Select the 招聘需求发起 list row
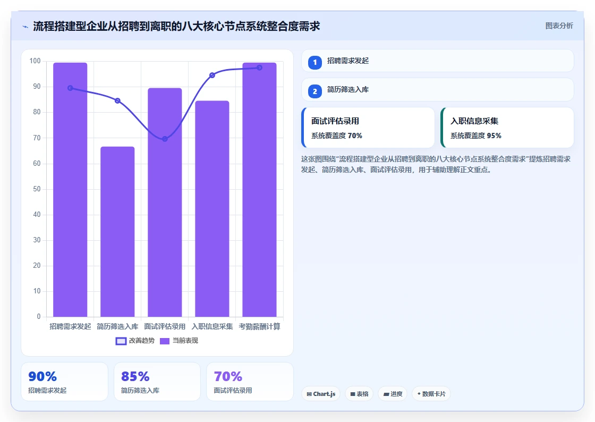Viewport: 595px width, 422px height. click(438, 61)
